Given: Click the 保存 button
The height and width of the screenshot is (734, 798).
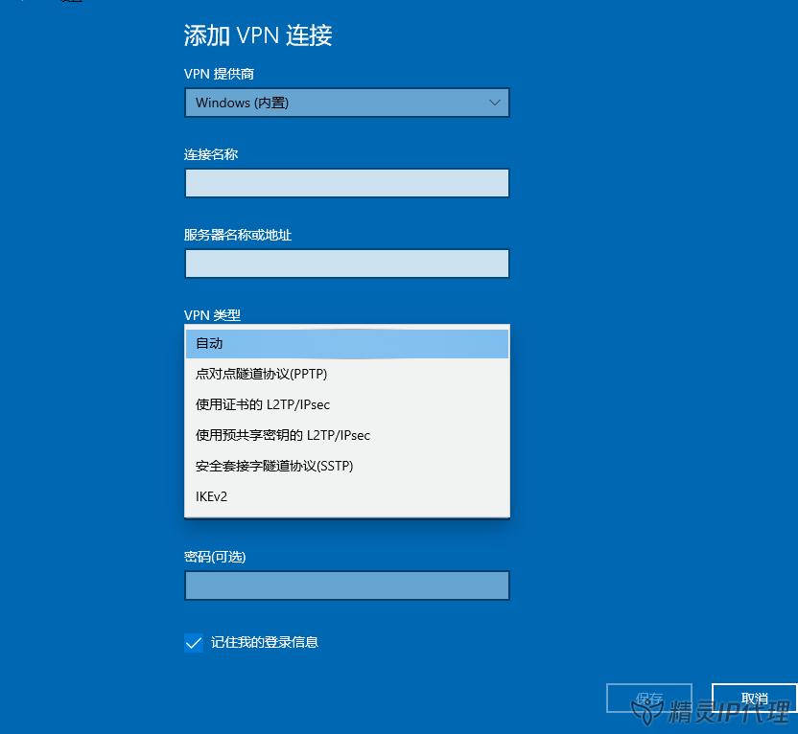Looking at the screenshot, I should 649,699.
